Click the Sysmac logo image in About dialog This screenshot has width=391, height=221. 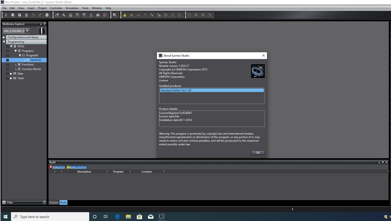(x=258, y=71)
